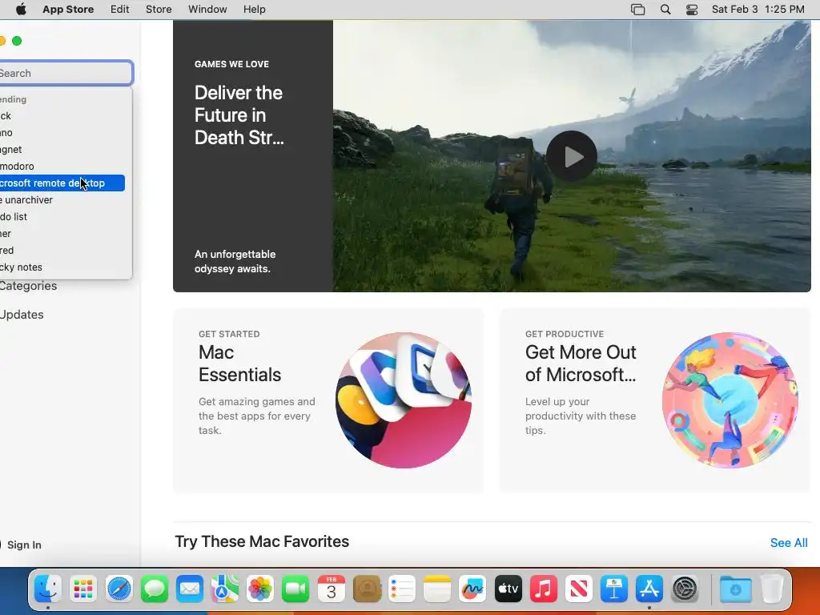Open Maps from the Dock
Image resolution: width=820 pixels, height=615 pixels.
click(225, 589)
